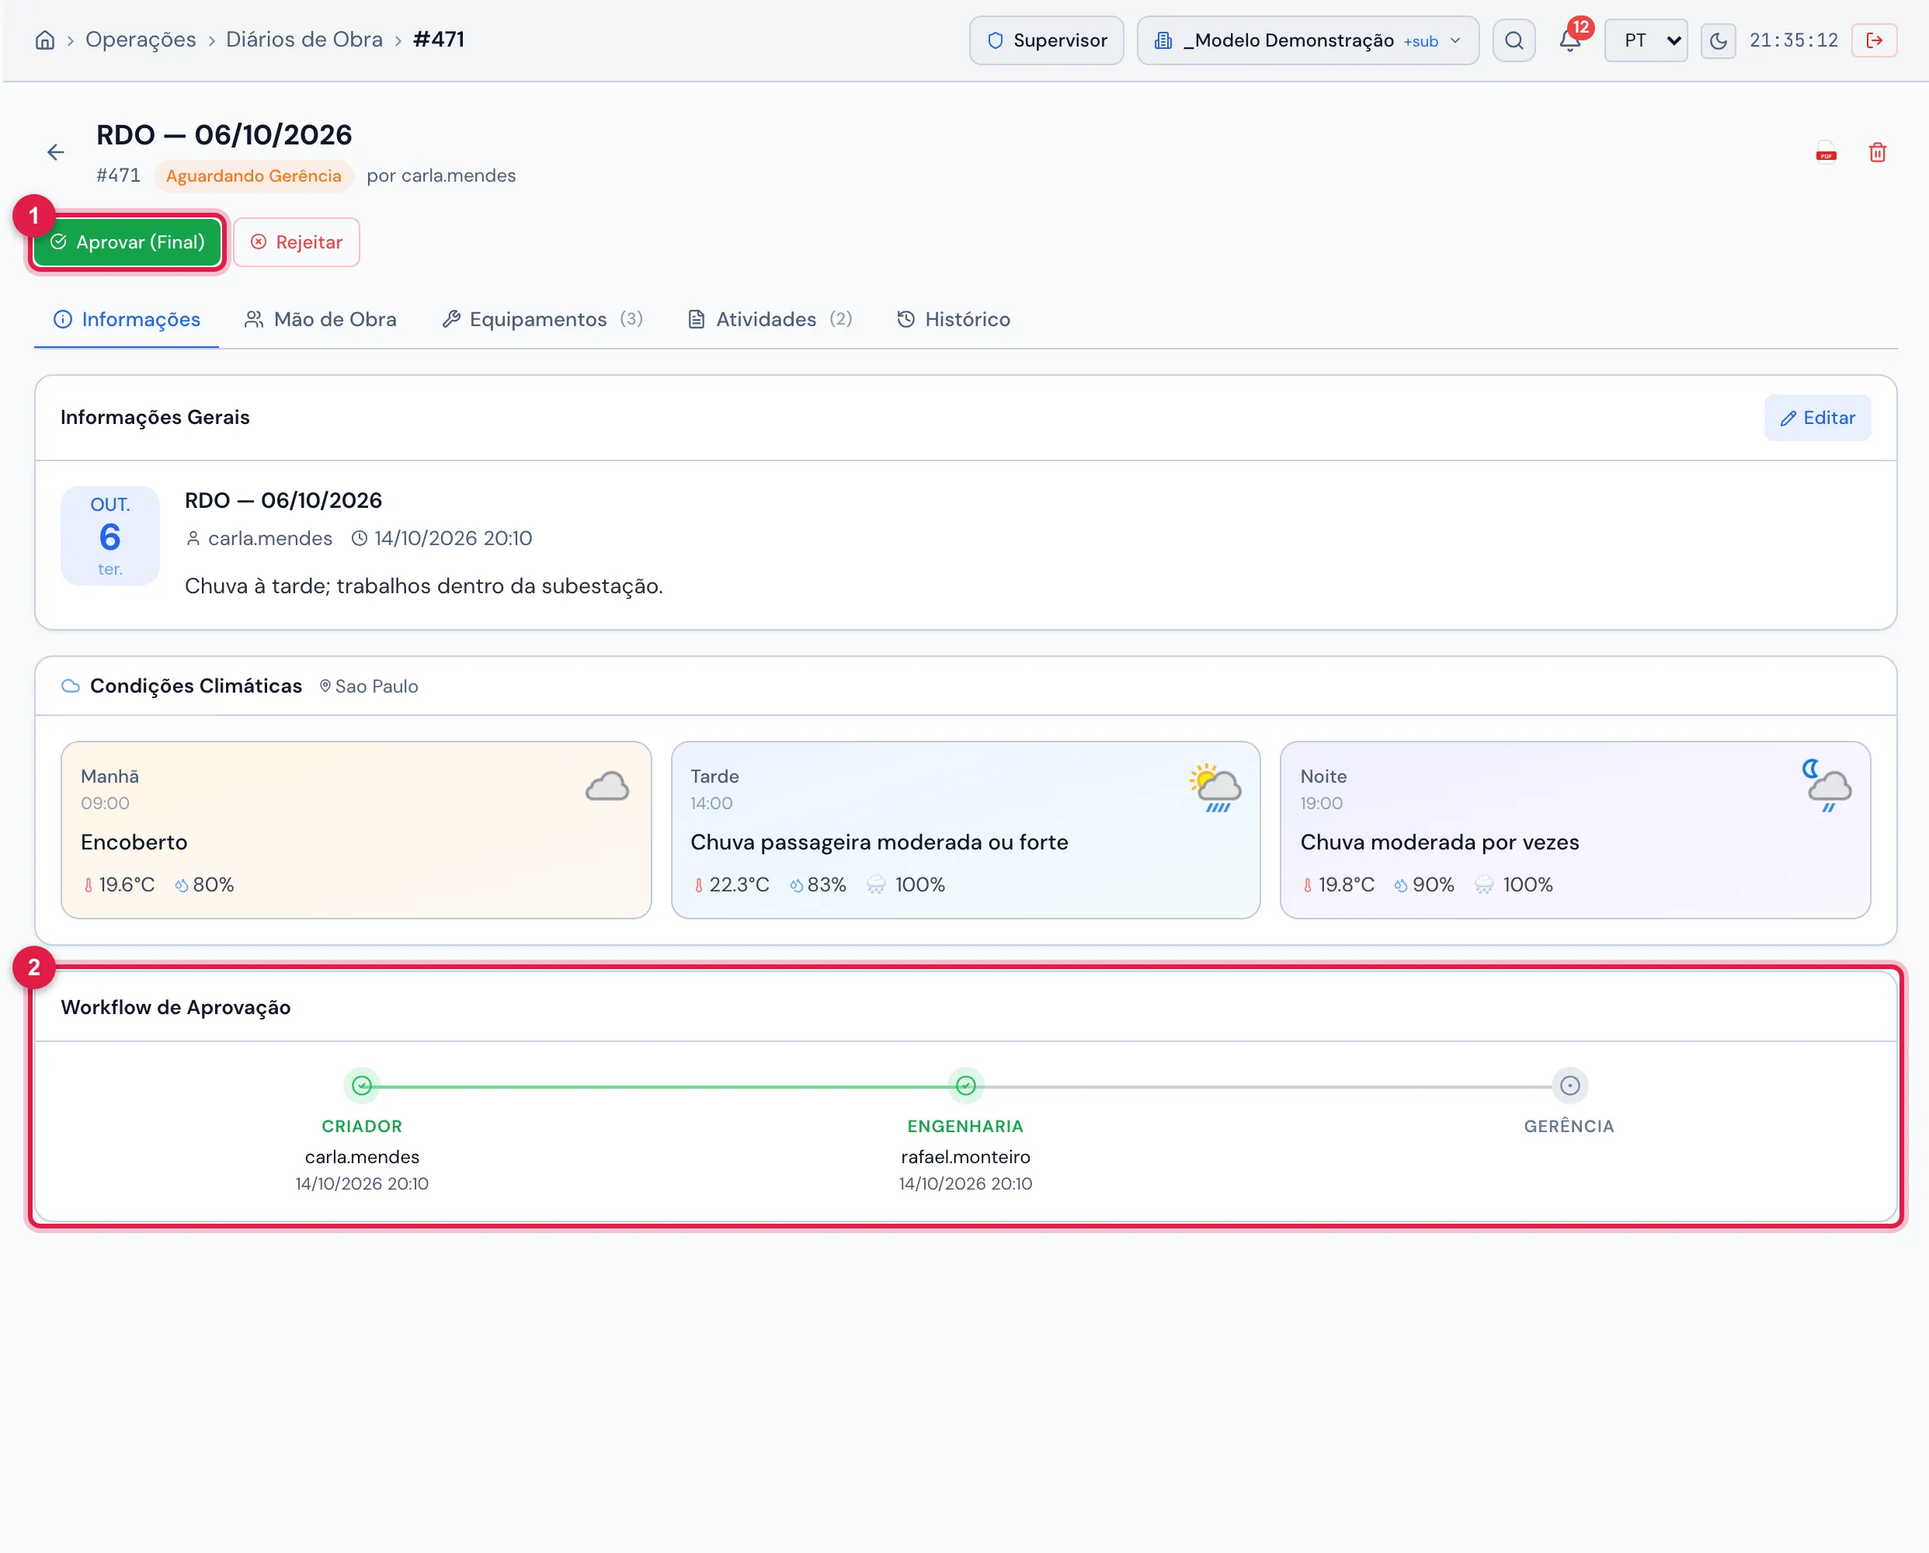Image resolution: width=1929 pixels, height=1553 pixels.
Task: Click the Sao Paulo location label
Action: pyautogui.click(x=369, y=686)
